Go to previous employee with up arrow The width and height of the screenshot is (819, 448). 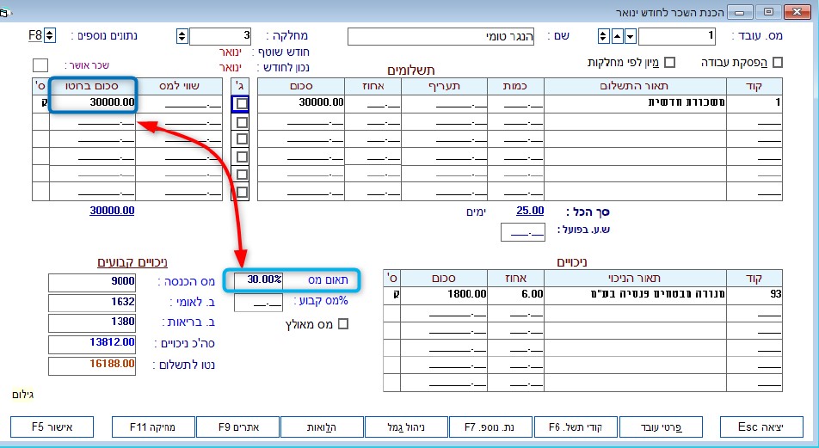618,36
